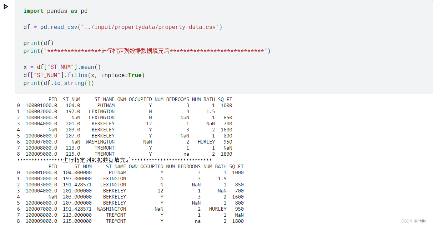Click '191.428571' in the row indexed 6
Screen dimensions: 433x226
coord(77,209)
